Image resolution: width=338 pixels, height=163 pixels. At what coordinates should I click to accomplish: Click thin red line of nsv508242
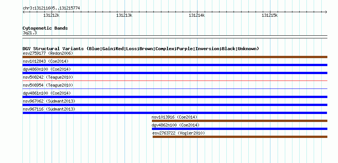(175, 81)
